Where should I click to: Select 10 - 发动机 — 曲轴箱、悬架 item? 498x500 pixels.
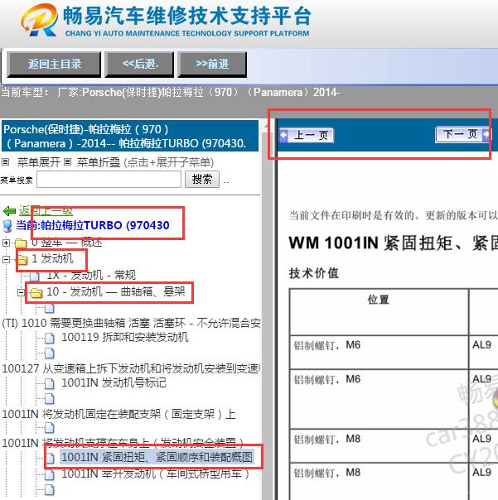116,291
